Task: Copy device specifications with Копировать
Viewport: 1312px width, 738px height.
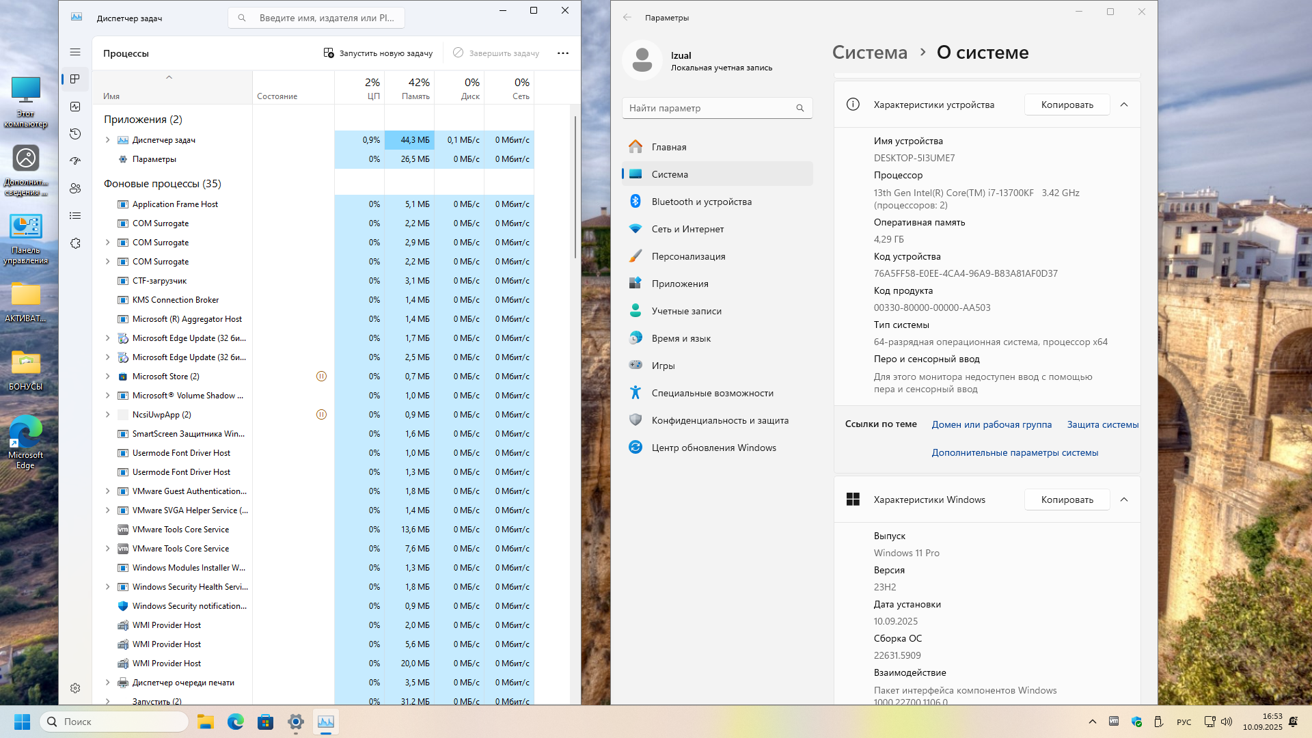Action: [1067, 105]
